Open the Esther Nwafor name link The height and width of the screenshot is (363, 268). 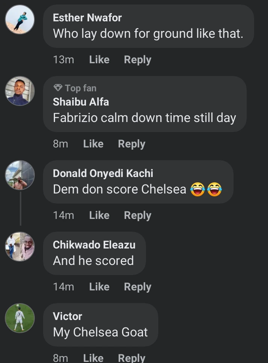(x=87, y=18)
